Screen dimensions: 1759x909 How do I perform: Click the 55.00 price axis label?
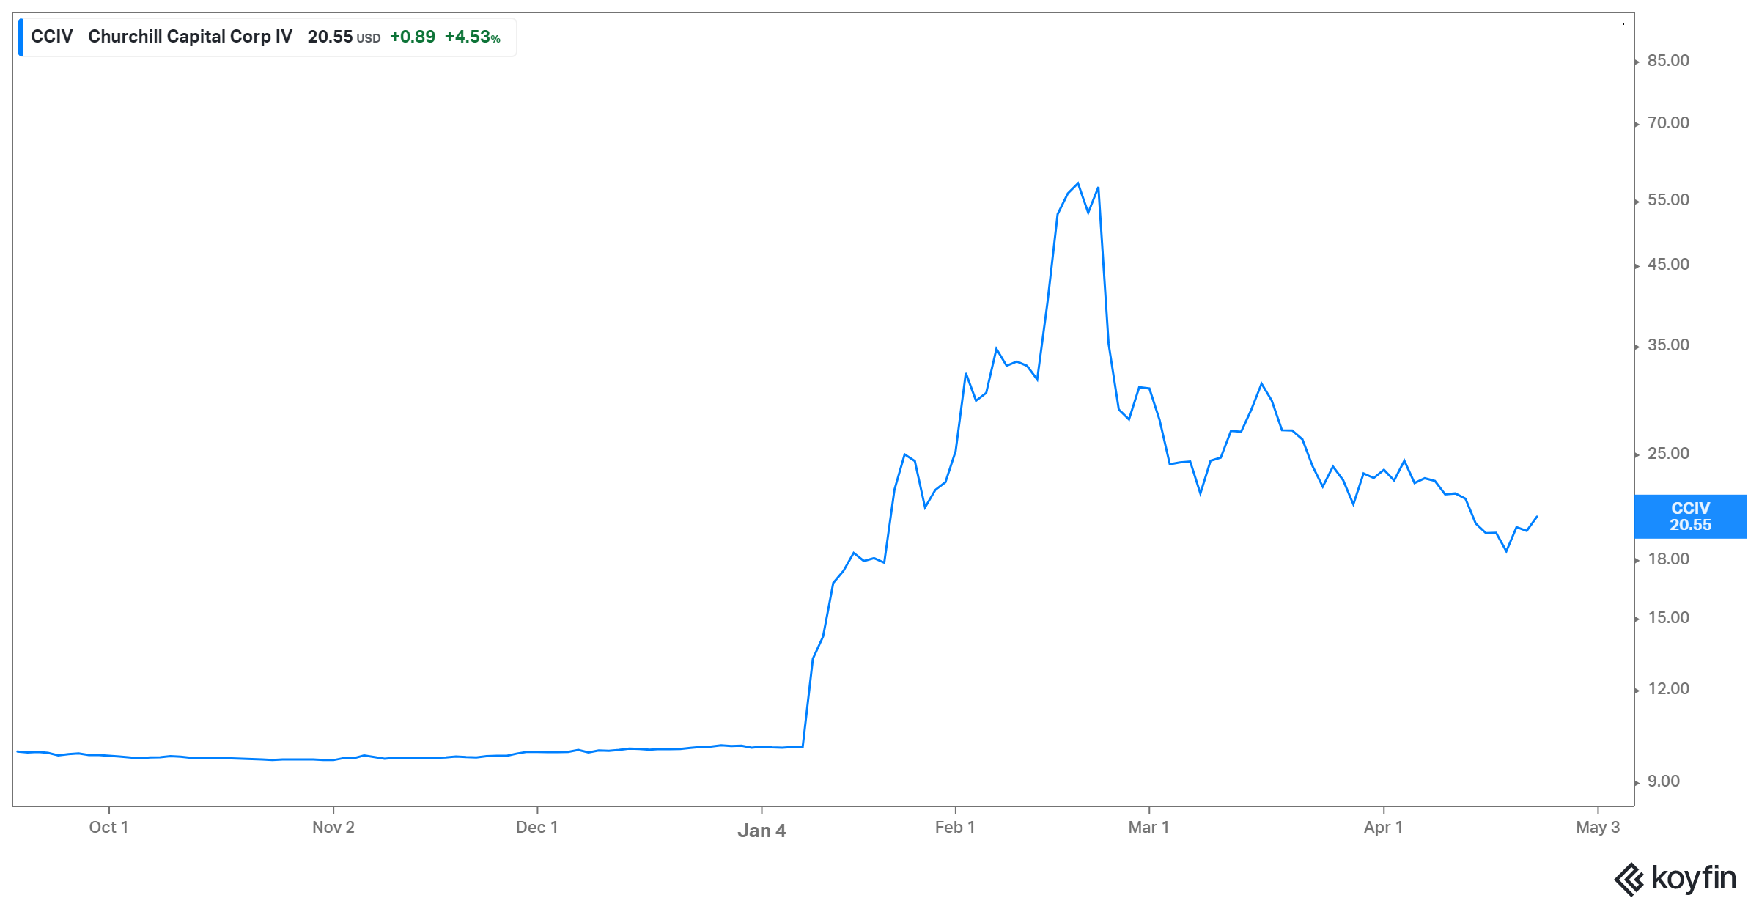(x=1668, y=200)
